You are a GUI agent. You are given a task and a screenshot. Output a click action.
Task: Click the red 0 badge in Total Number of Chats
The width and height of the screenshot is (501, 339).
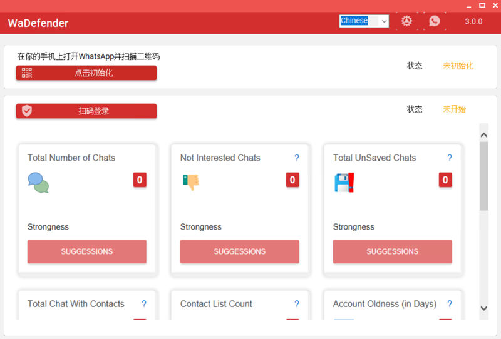(x=140, y=180)
